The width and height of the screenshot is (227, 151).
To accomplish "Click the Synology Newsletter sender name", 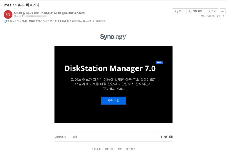I will 27,13.
